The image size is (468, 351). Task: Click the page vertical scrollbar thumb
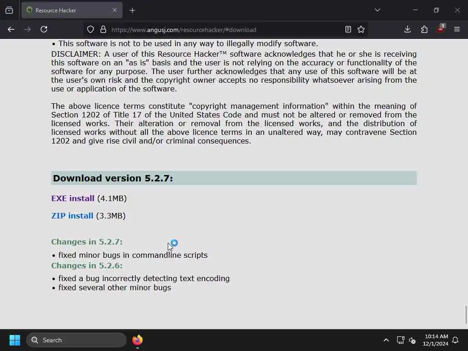tap(466, 314)
